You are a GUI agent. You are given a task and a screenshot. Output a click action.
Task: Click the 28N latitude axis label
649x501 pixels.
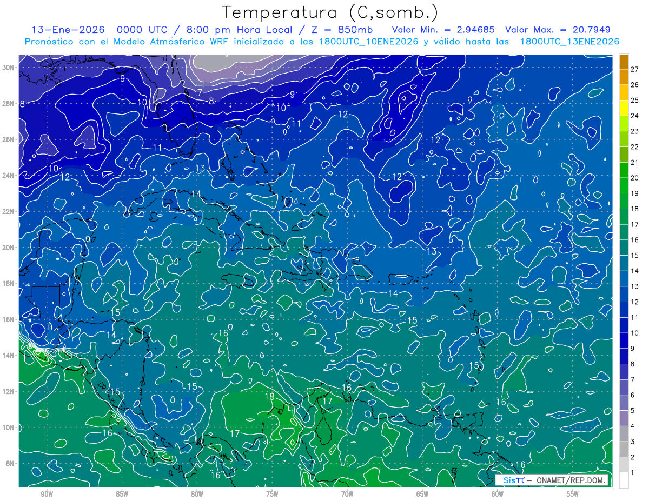9,103
